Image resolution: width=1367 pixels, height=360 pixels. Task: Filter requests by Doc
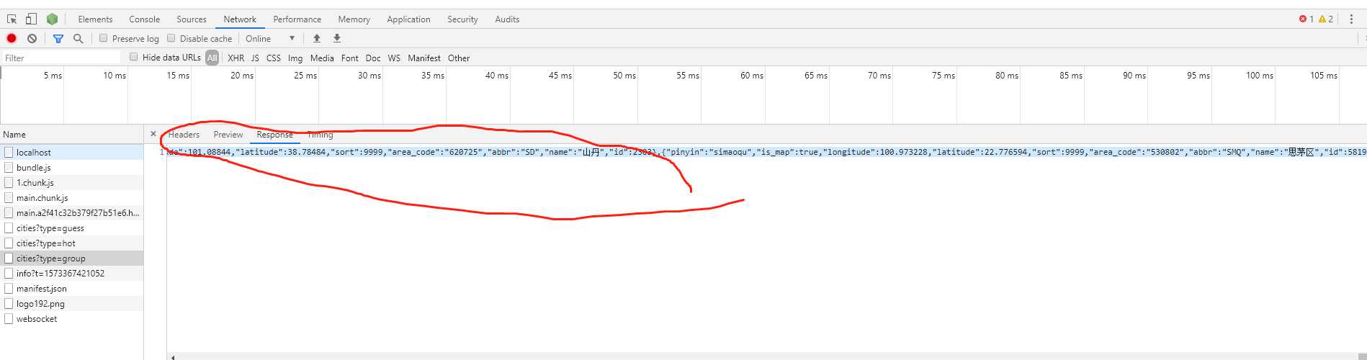pos(373,58)
